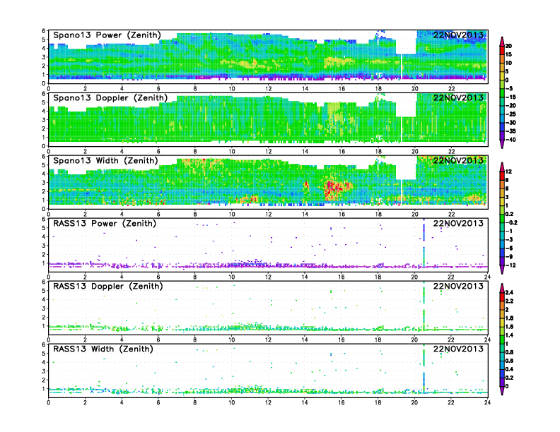Click the vertical stripe in RASS13 Power panel
560x432 pixels.
424,244
